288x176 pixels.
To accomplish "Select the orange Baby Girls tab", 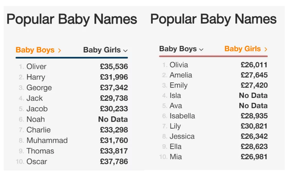I will click(x=242, y=49).
